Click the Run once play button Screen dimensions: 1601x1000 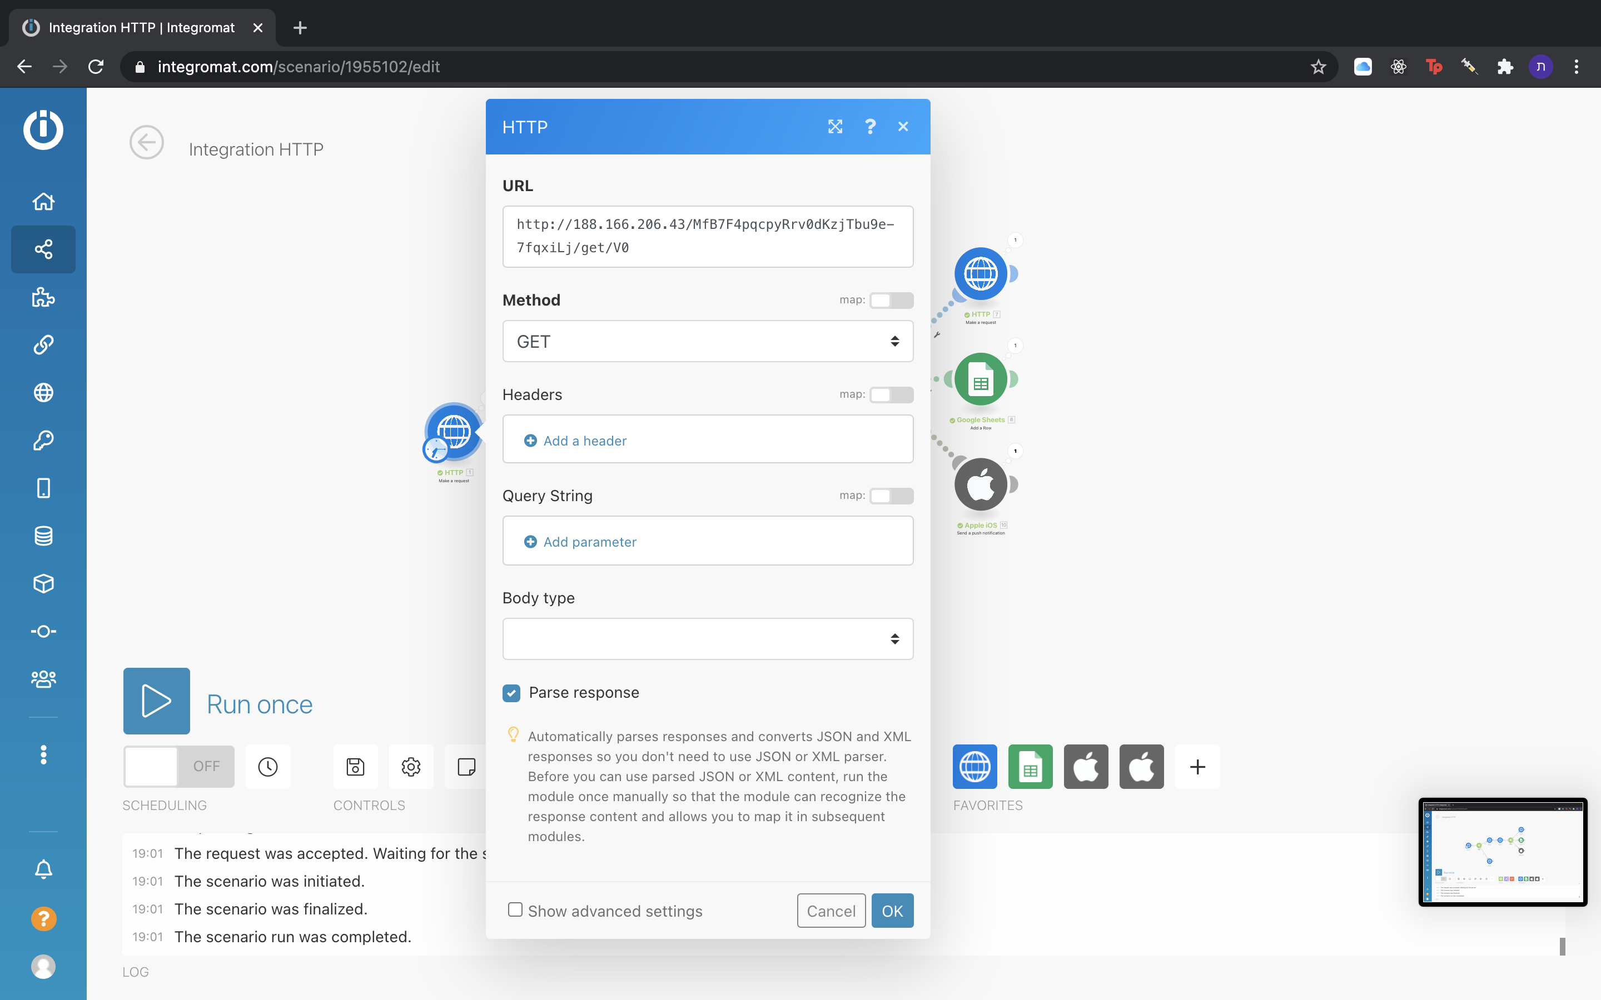point(157,701)
